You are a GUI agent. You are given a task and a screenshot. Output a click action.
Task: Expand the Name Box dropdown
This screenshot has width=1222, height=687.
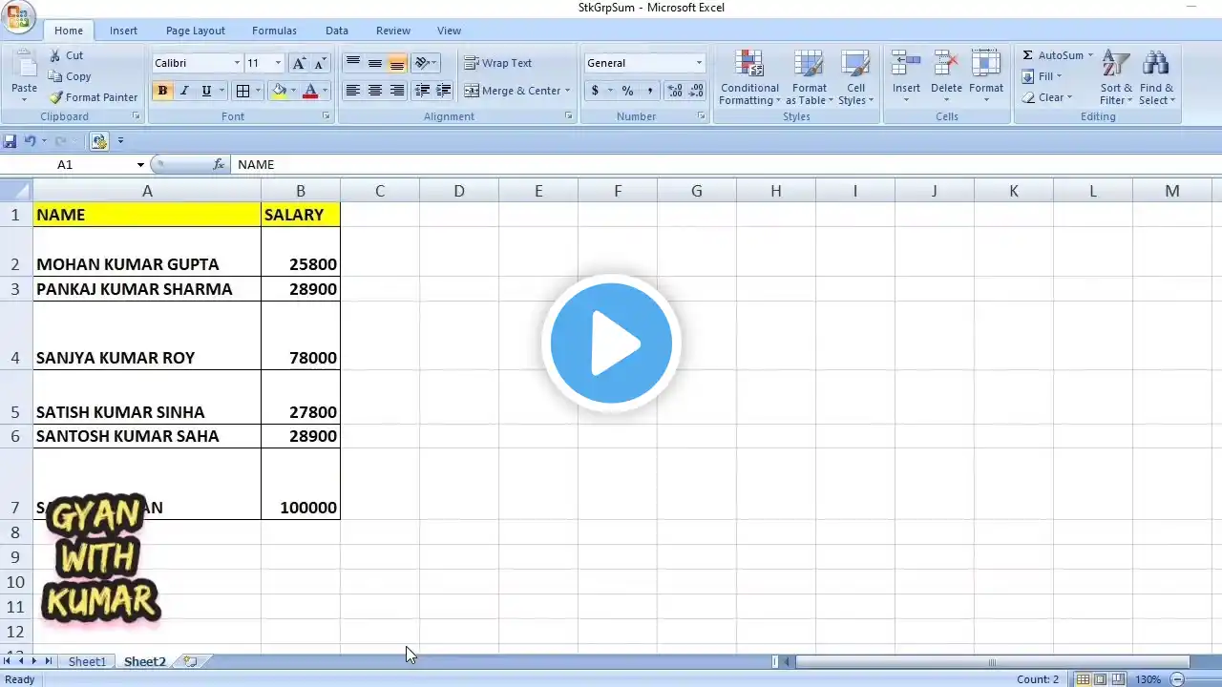(x=140, y=165)
